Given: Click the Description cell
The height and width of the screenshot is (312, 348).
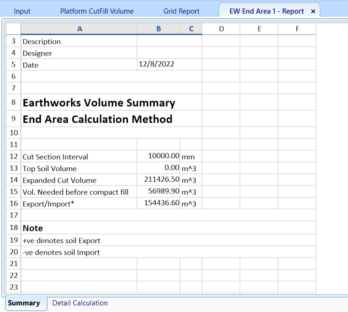Looking at the screenshot, I should [79, 41].
